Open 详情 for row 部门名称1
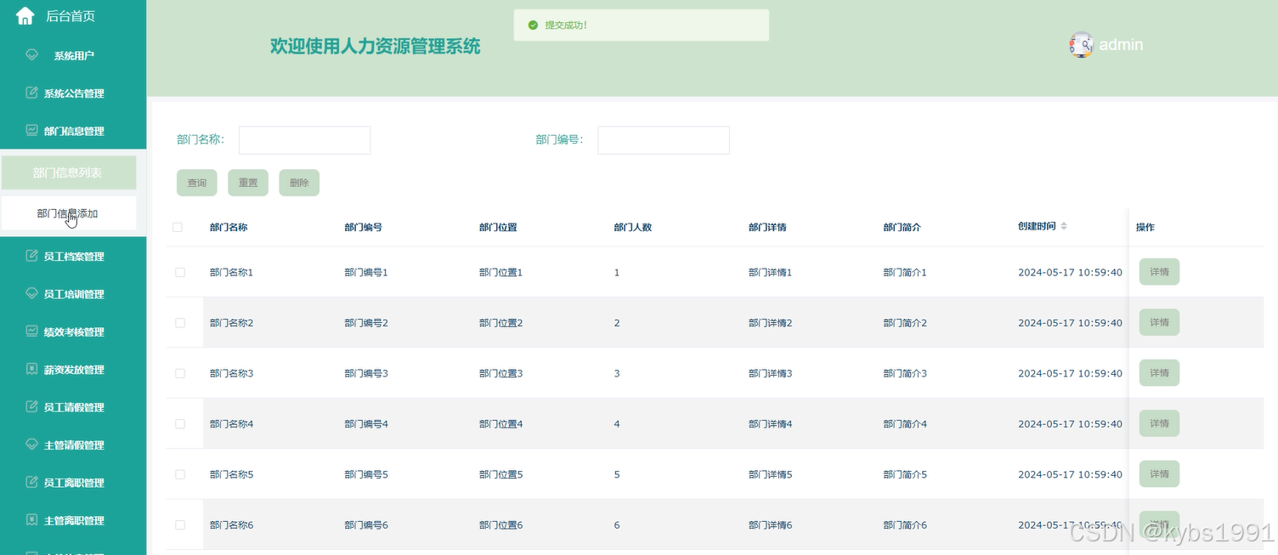The image size is (1278, 555). tap(1159, 272)
